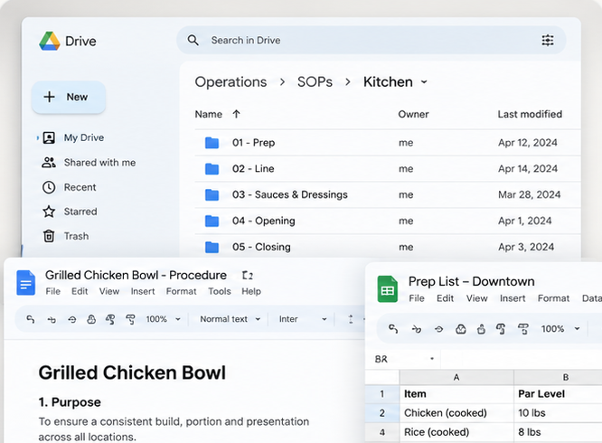Focus the Search in Drive field
The height and width of the screenshot is (443, 602).
[371, 40]
